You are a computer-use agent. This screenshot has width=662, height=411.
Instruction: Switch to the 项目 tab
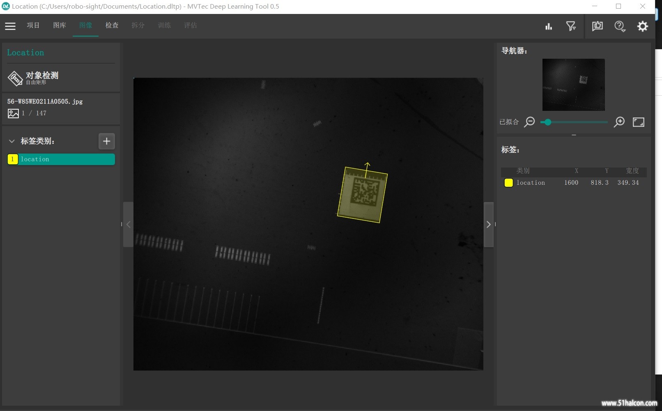click(x=33, y=25)
